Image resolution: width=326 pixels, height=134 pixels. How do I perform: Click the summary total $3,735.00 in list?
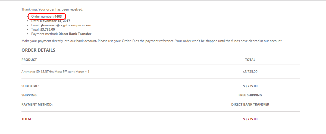[48, 30]
